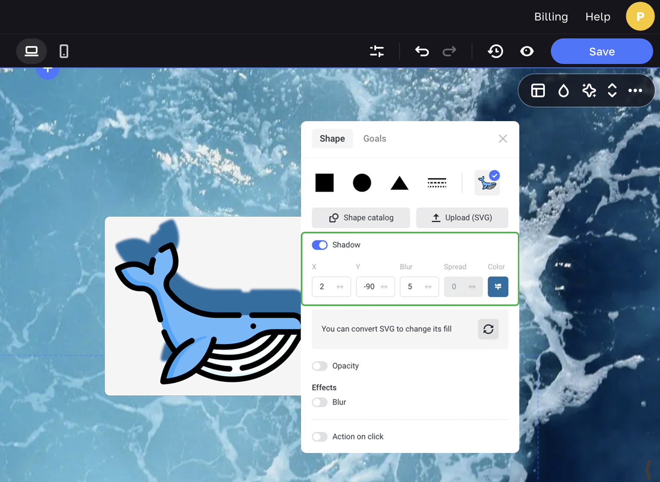Convert SVG with the refresh icon
Screen dimensions: 660x482
[x=488, y=329]
